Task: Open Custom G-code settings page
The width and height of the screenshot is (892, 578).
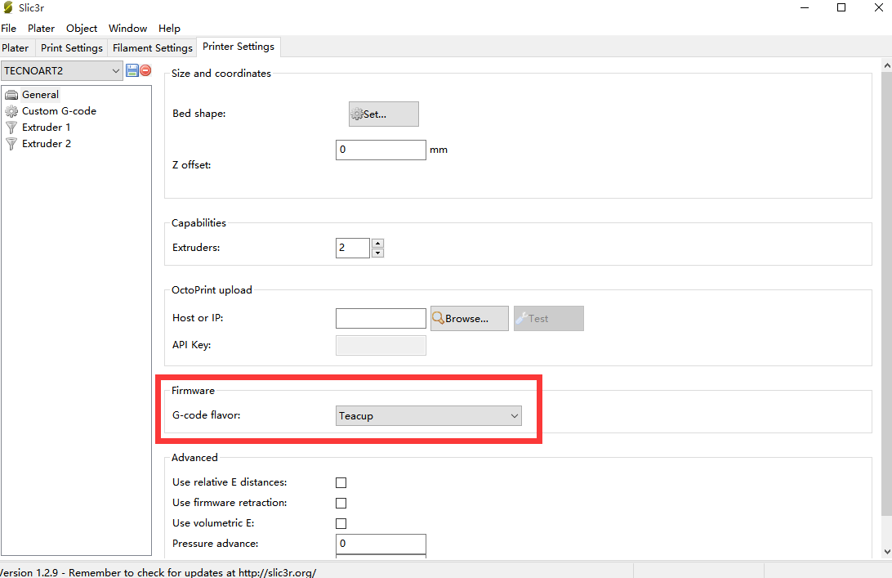Action: click(x=59, y=111)
